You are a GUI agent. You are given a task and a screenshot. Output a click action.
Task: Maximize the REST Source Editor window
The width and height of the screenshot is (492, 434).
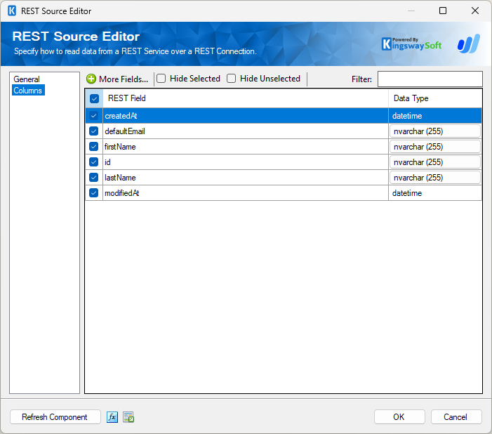point(443,11)
